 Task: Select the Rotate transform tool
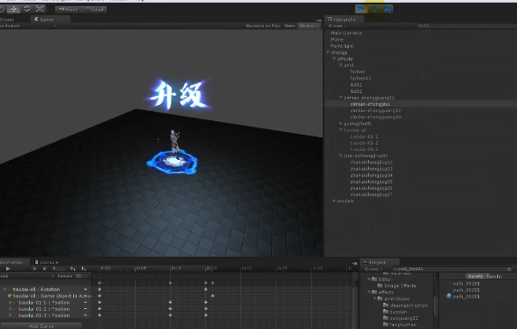click(x=27, y=9)
